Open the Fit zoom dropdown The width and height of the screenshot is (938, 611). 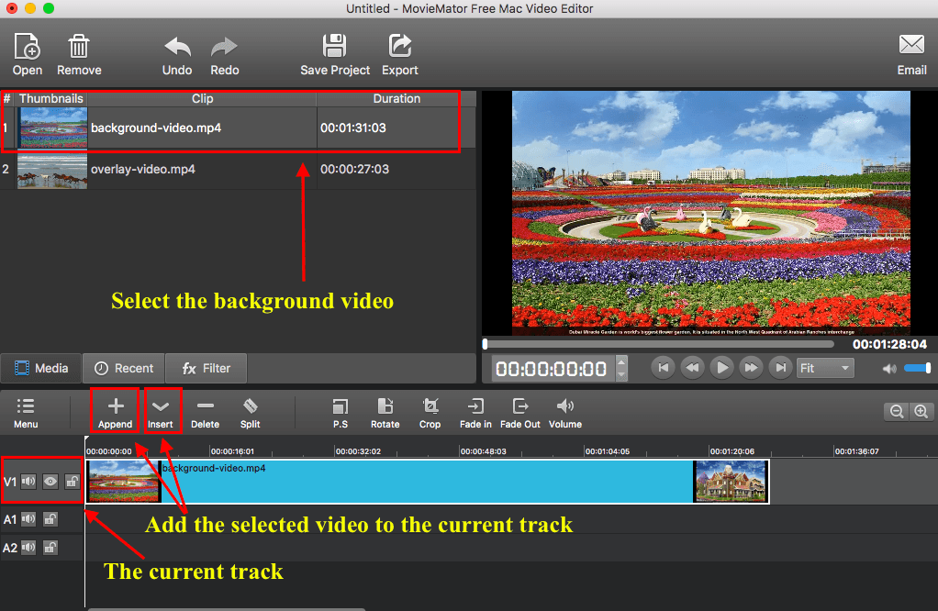[825, 368]
